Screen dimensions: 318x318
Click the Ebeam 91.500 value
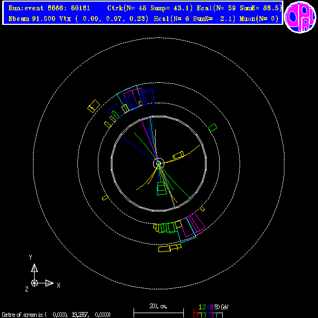click(32, 18)
